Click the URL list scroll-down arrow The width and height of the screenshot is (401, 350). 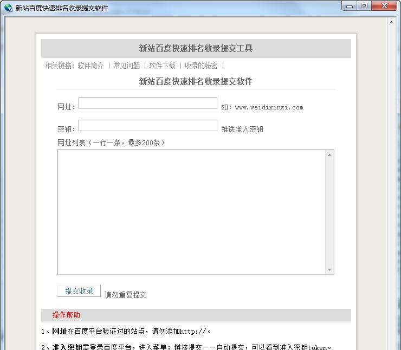tap(329, 269)
